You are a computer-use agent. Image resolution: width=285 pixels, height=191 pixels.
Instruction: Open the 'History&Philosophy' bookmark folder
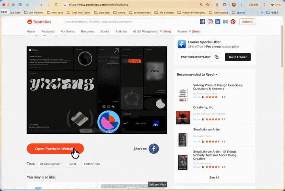click(x=192, y=13)
